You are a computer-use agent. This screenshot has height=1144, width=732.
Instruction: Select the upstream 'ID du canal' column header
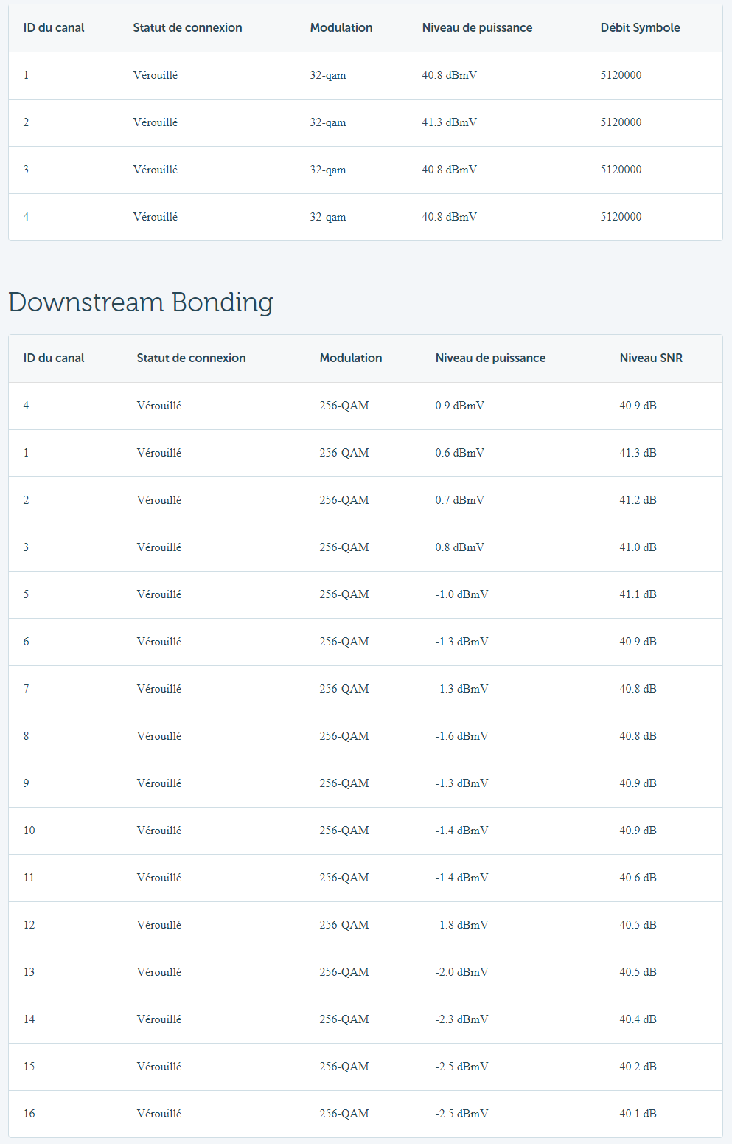point(54,28)
